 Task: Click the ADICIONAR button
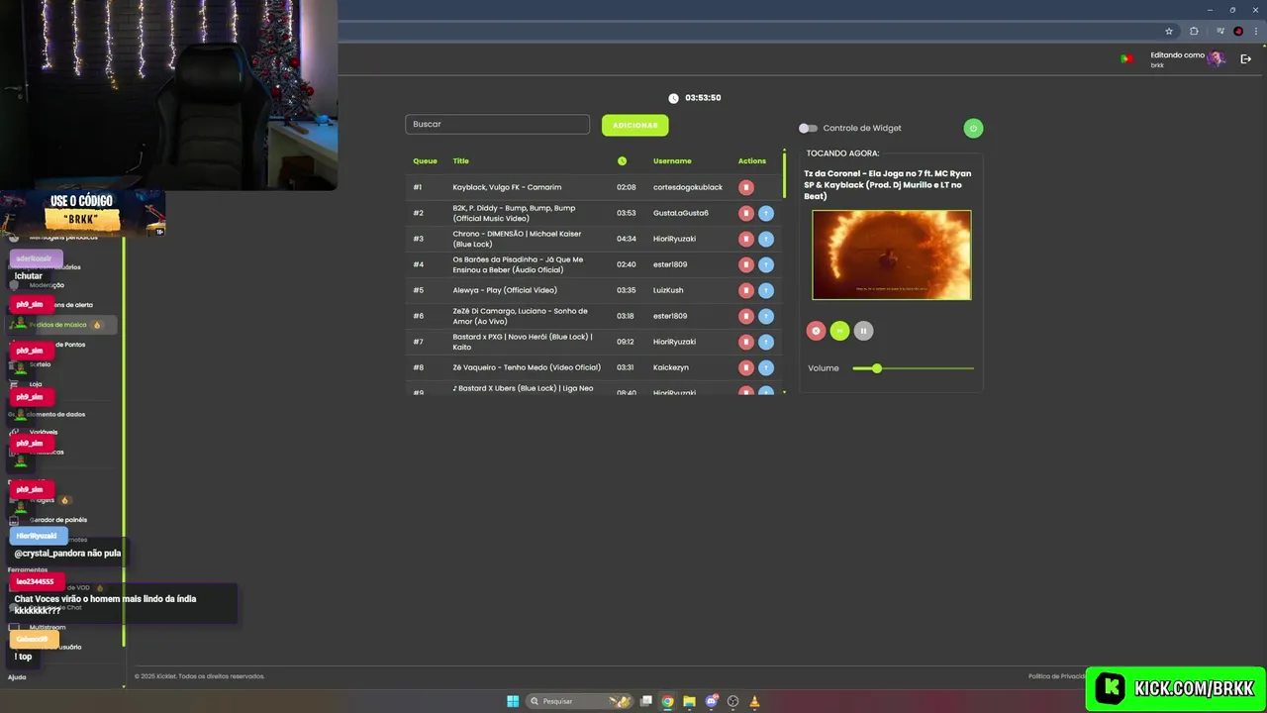[x=634, y=125]
